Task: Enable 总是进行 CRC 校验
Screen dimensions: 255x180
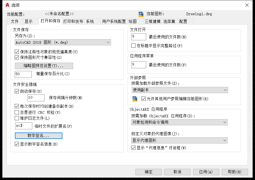Action: [17, 112]
